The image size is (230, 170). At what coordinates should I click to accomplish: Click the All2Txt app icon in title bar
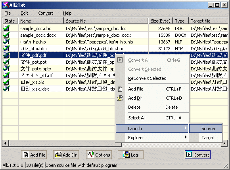coord(6,5)
